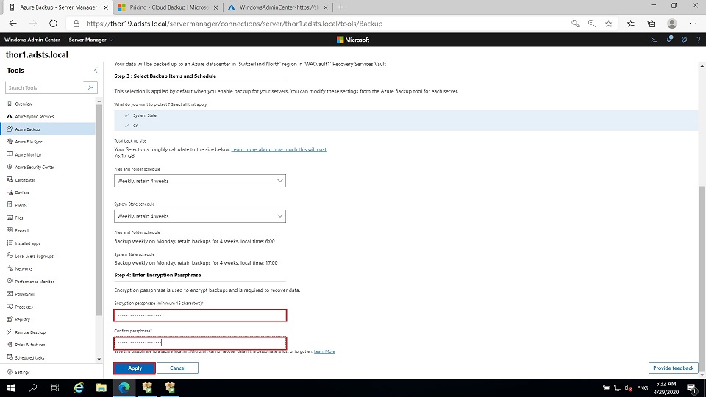
Task: Open Files and Folder schedule dropdown
Action: (200, 181)
